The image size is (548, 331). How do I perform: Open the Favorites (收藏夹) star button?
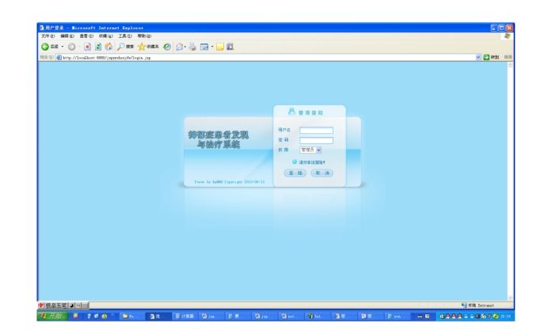click(149, 47)
